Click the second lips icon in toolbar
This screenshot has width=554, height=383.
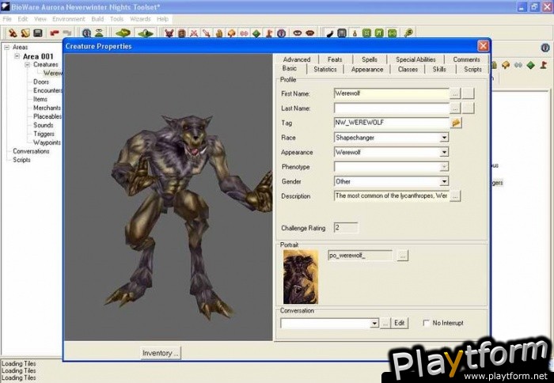click(x=310, y=33)
